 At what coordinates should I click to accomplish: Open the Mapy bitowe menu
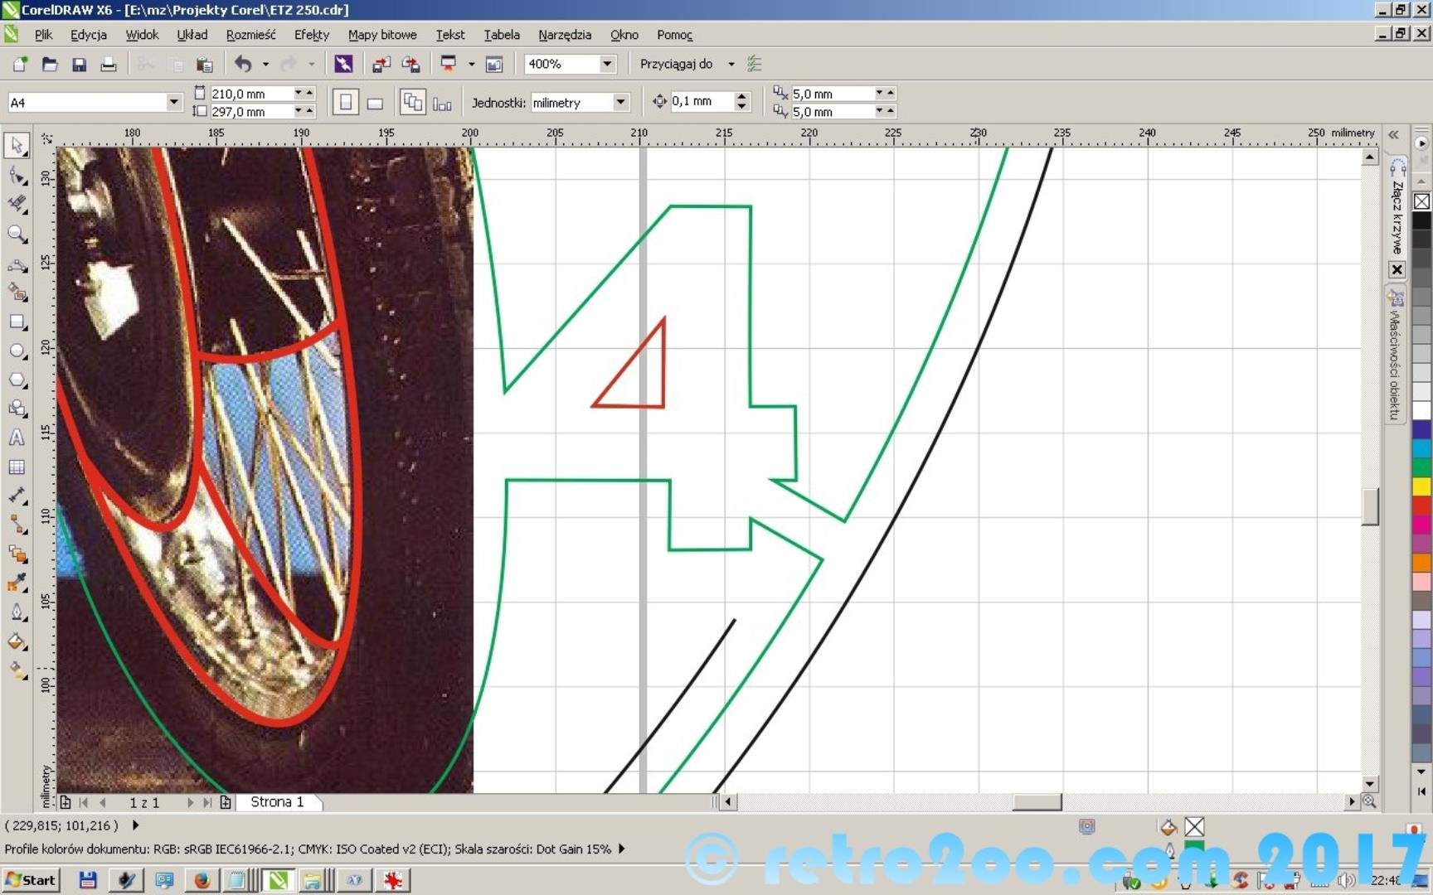(x=381, y=35)
